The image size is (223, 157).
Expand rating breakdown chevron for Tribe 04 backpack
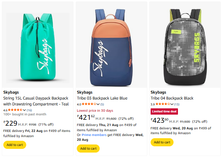(172, 104)
